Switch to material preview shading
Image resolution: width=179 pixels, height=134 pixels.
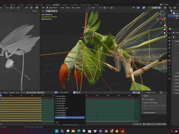[157, 8]
